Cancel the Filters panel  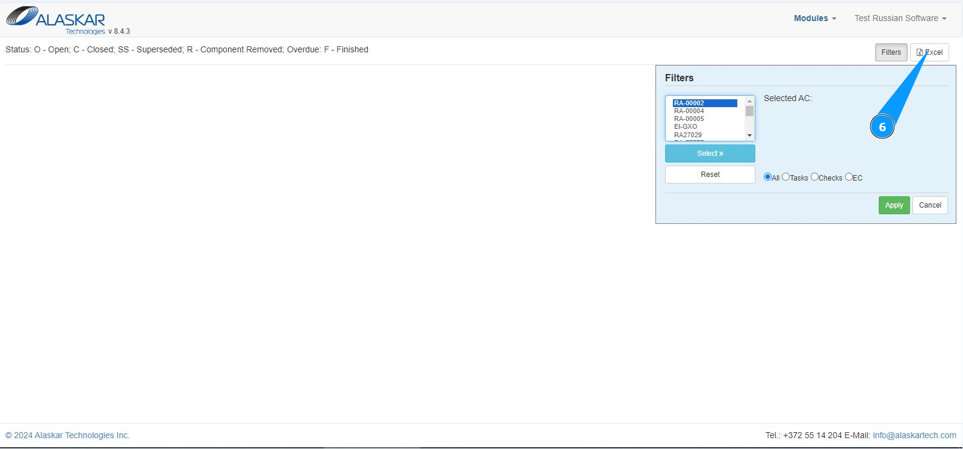tap(930, 205)
